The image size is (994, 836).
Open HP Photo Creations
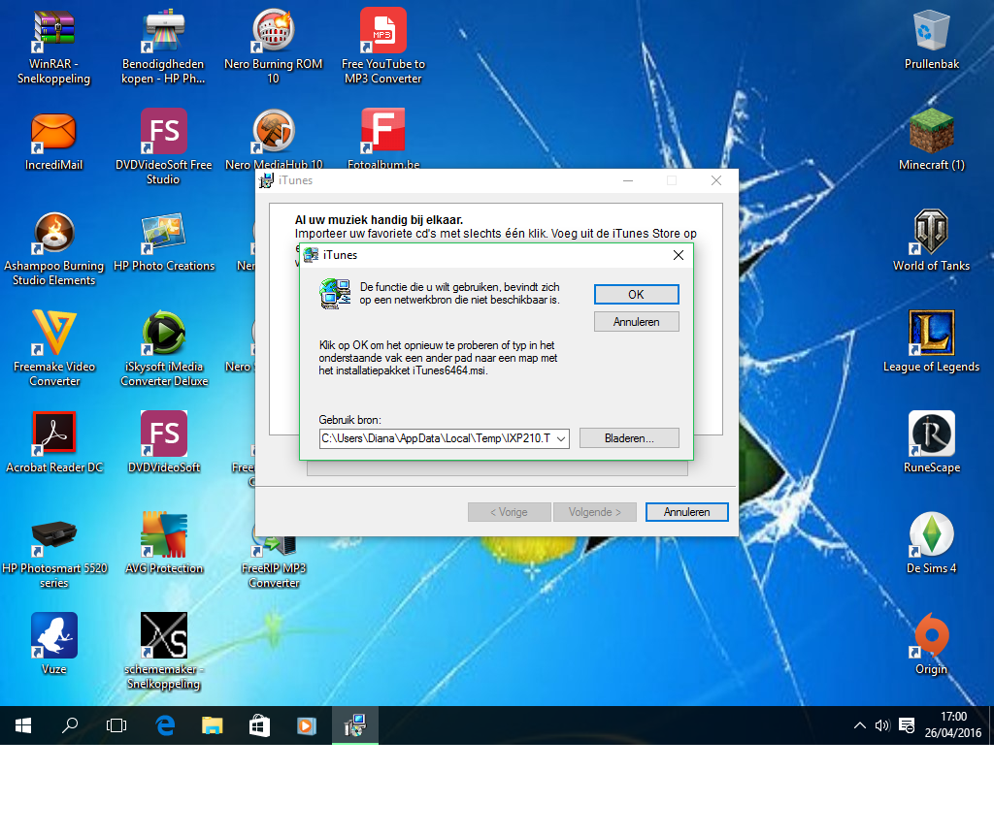[163, 241]
